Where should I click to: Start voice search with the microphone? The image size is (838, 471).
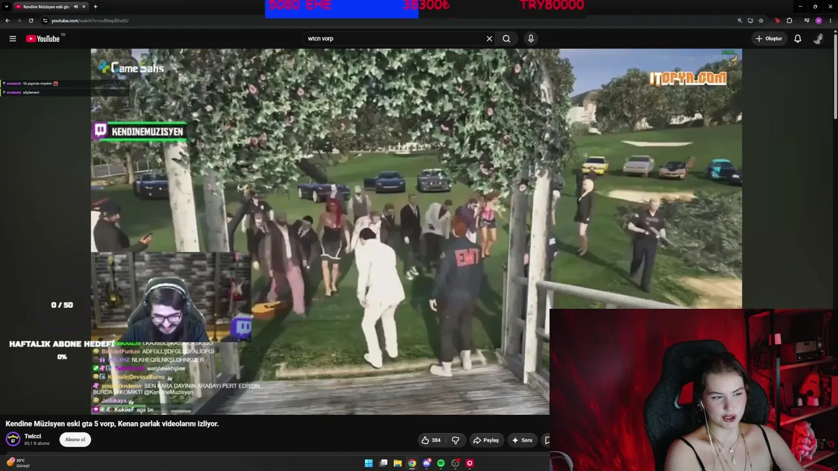pyautogui.click(x=531, y=39)
